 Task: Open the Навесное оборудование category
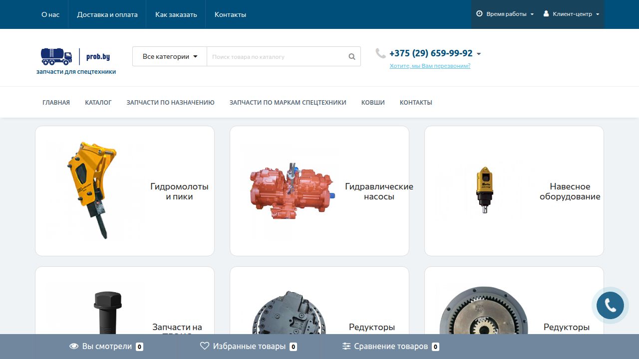[x=570, y=191]
